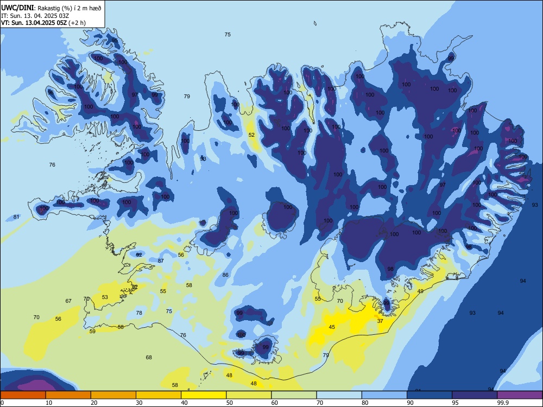Image resolution: width=543 pixels, height=407 pixels.
Task: Click the valid time line 'VT: Sun. 13.04.2025 05Z (+2 h)'
Action: pyautogui.click(x=43, y=23)
